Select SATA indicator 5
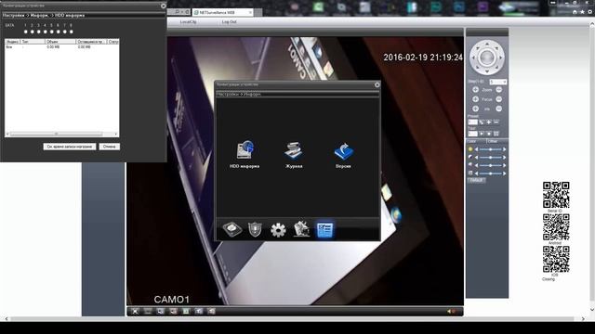 52,32
